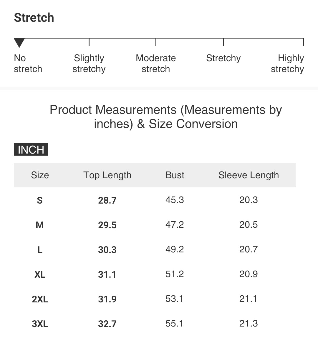318x343 pixels.
Task: Click the black stretch indicator triangle
Action: tap(19, 43)
